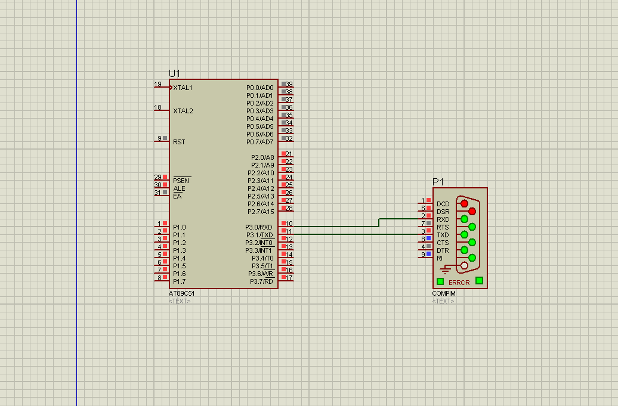The width and height of the screenshot is (618, 406).
Task: Click the green RTS indicator circle
Action: coord(472,227)
